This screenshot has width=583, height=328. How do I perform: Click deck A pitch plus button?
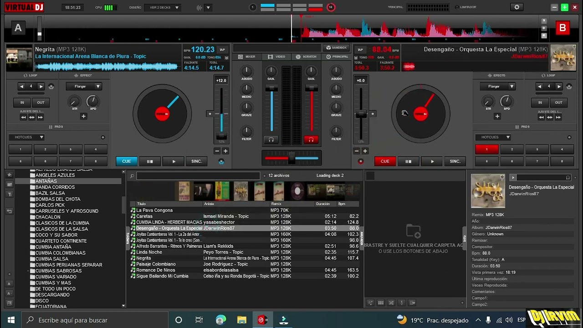click(x=225, y=151)
